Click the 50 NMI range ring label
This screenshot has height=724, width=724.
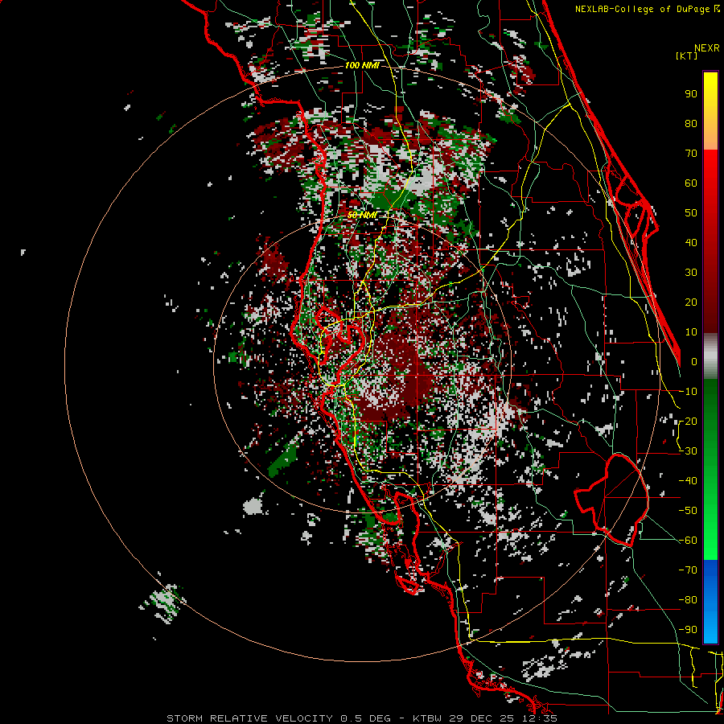pyautogui.click(x=361, y=215)
